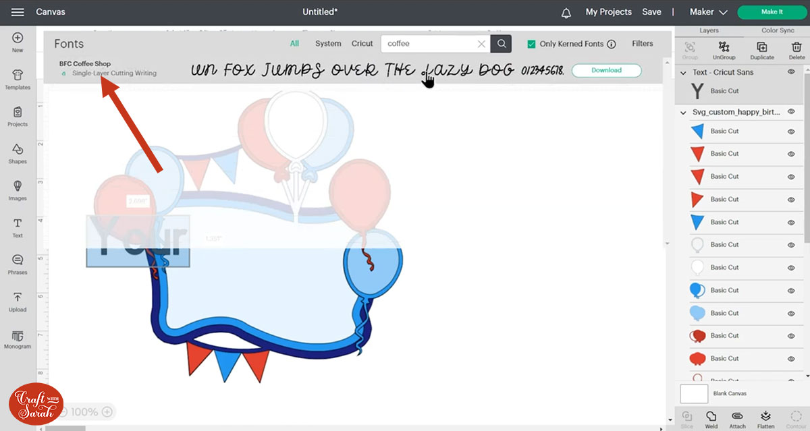The image size is (810, 431).
Task: Open the Upload tool
Action: pos(18,302)
